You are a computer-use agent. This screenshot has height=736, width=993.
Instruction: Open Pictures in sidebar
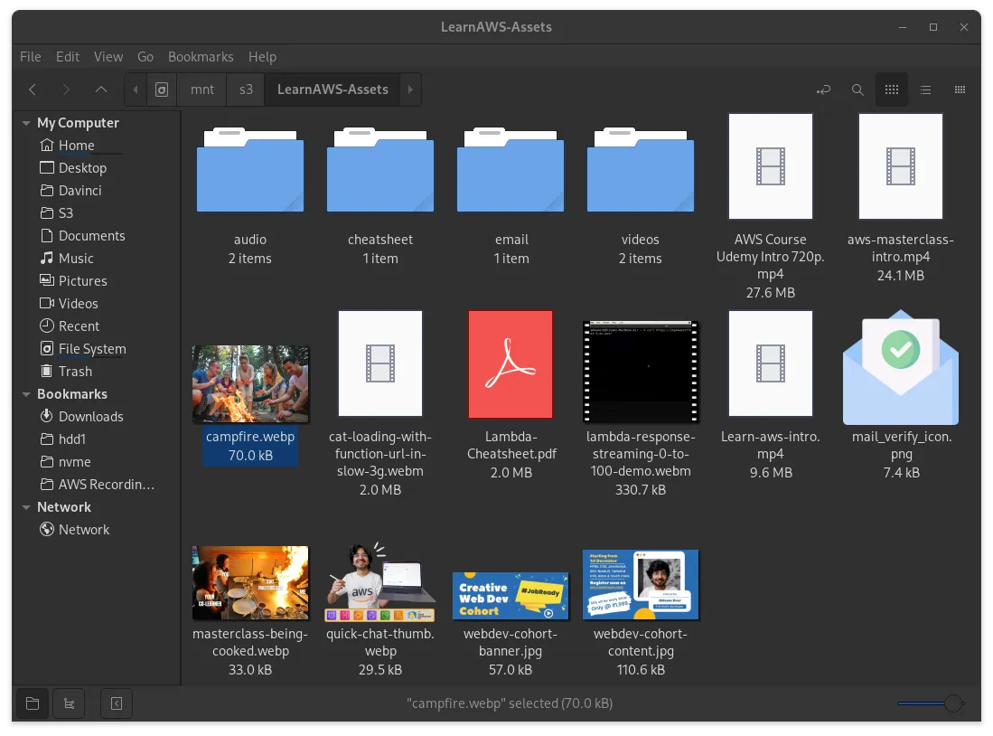pyautogui.click(x=82, y=281)
